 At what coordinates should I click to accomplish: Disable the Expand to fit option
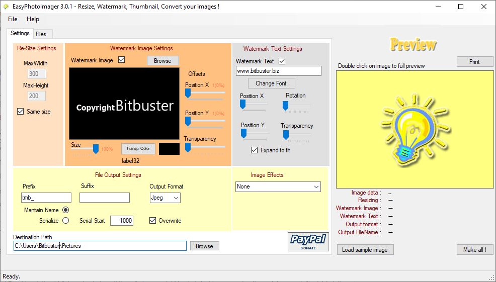255,150
